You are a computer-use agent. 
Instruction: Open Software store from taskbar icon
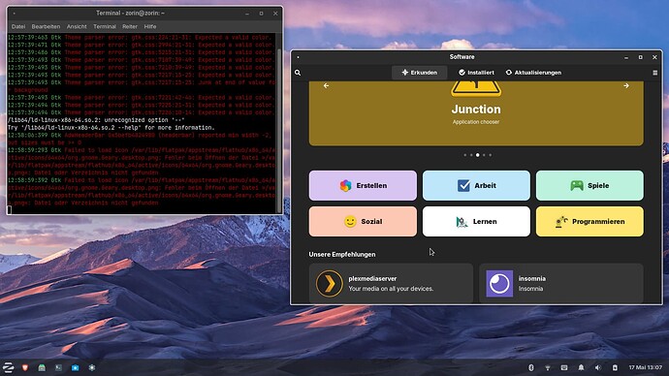pyautogui.click(x=75, y=367)
